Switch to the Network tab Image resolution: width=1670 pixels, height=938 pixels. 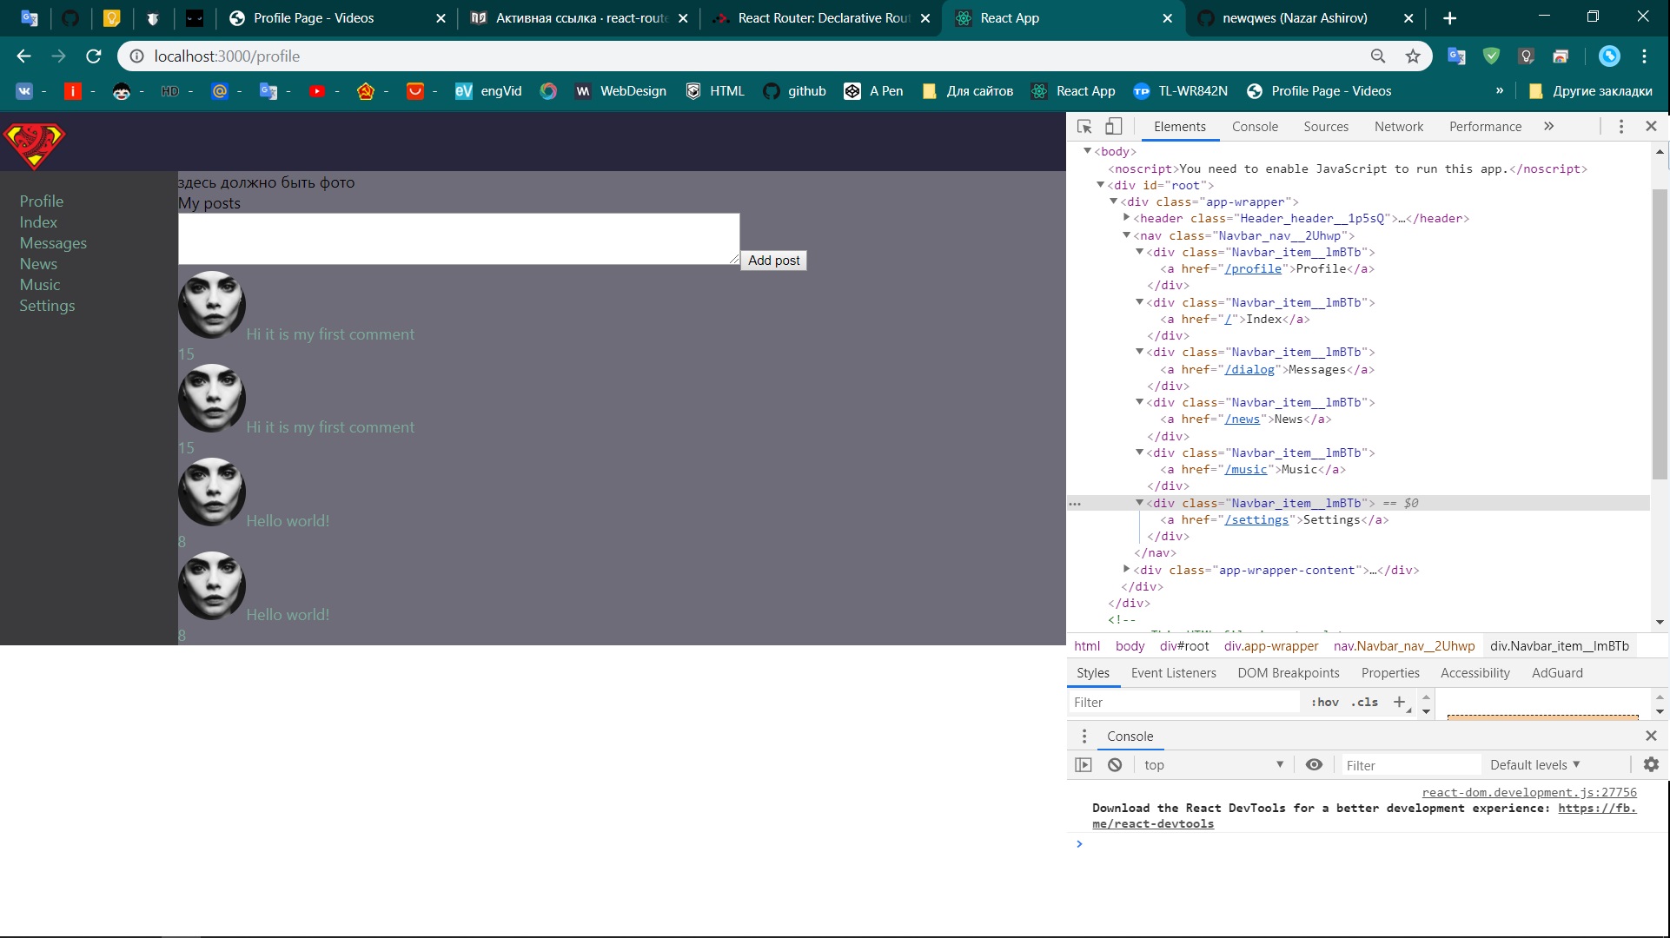[1398, 127]
